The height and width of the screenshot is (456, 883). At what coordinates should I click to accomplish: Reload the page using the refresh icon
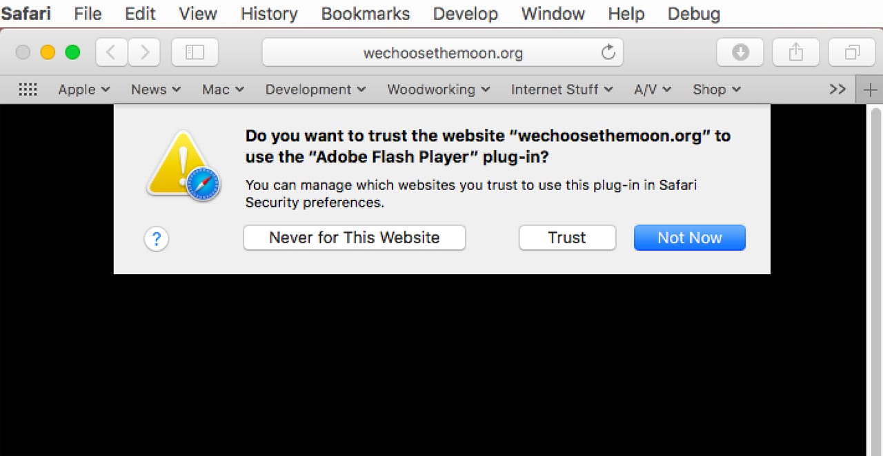(x=608, y=52)
